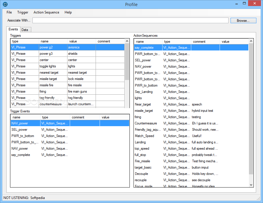Select SEL_power in Trigger Events
Screen dimensions: 263x203
click(70, 130)
